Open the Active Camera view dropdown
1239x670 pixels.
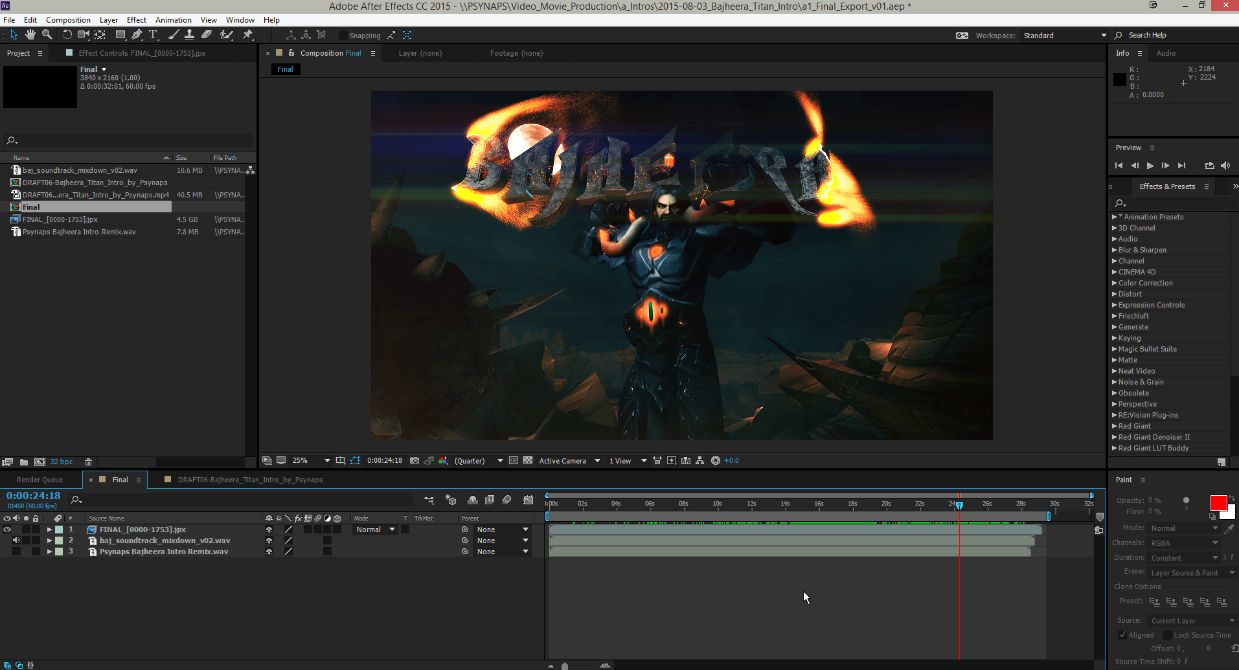(x=569, y=461)
